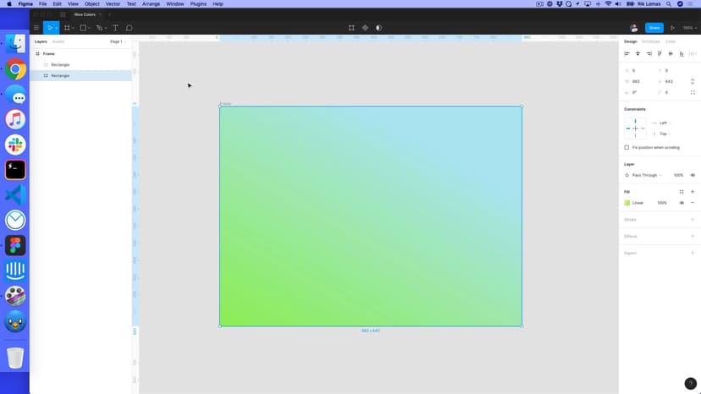Click the Linear gradient fill swatch
This screenshot has width=701, height=394.
(x=627, y=203)
